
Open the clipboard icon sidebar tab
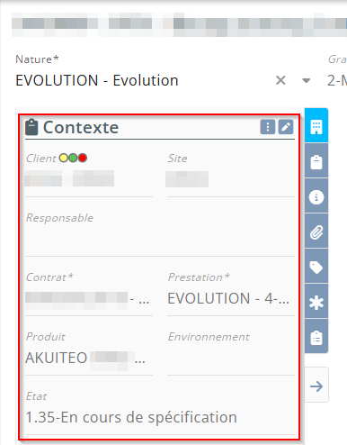click(316, 162)
